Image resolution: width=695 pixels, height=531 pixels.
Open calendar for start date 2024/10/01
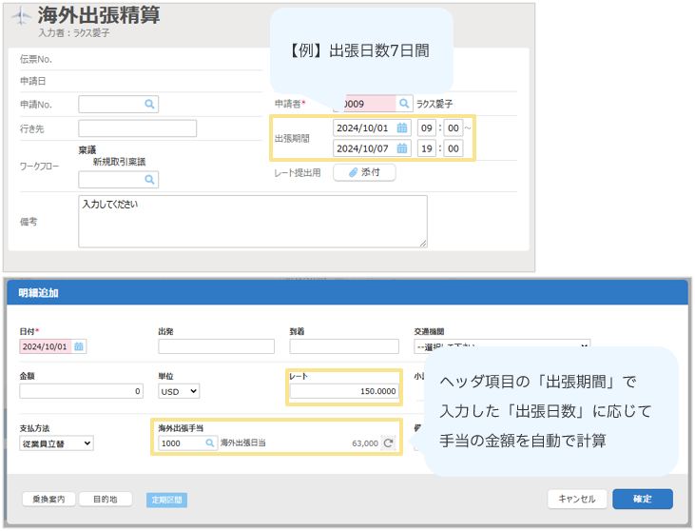point(402,128)
